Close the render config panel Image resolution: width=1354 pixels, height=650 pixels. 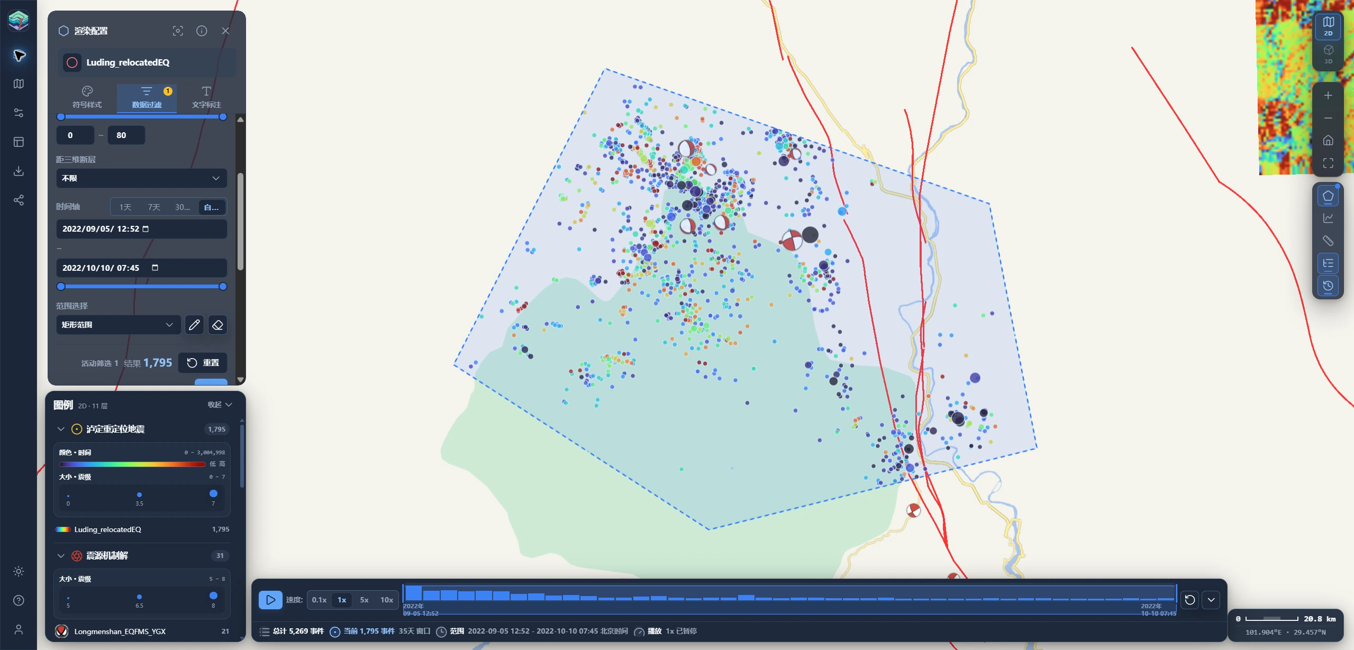225,31
